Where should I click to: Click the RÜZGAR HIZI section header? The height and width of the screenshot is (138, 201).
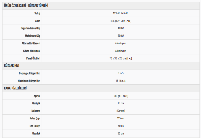click(12, 65)
